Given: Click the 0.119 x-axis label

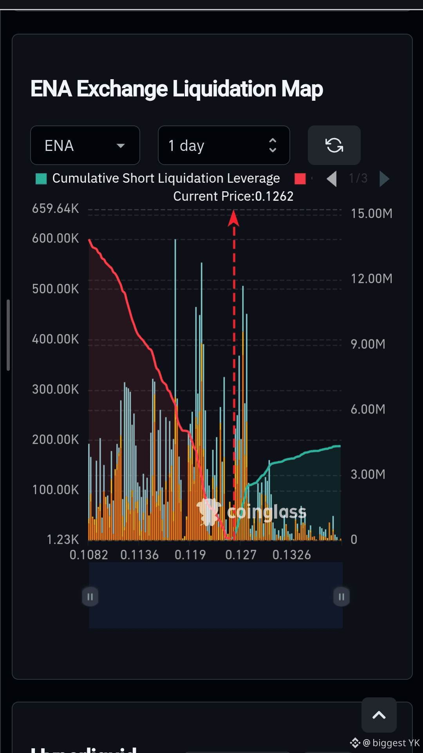Looking at the screenshot, I should [x=190, y=555].
